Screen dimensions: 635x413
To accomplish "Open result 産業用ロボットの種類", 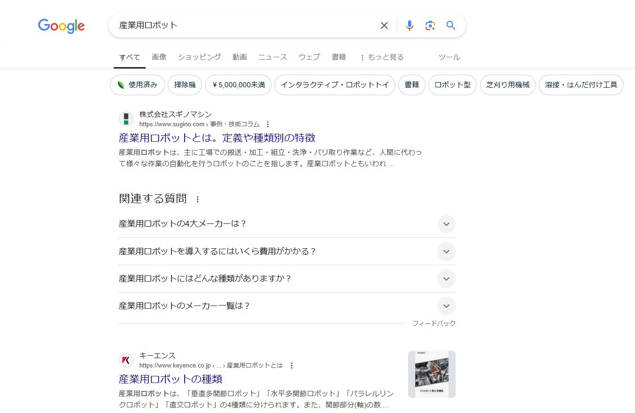I will 170,379.
